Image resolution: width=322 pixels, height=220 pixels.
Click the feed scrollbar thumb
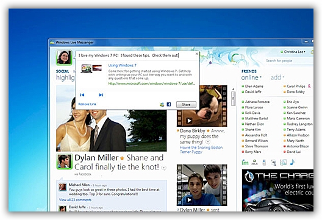click(x=233, y=99)
